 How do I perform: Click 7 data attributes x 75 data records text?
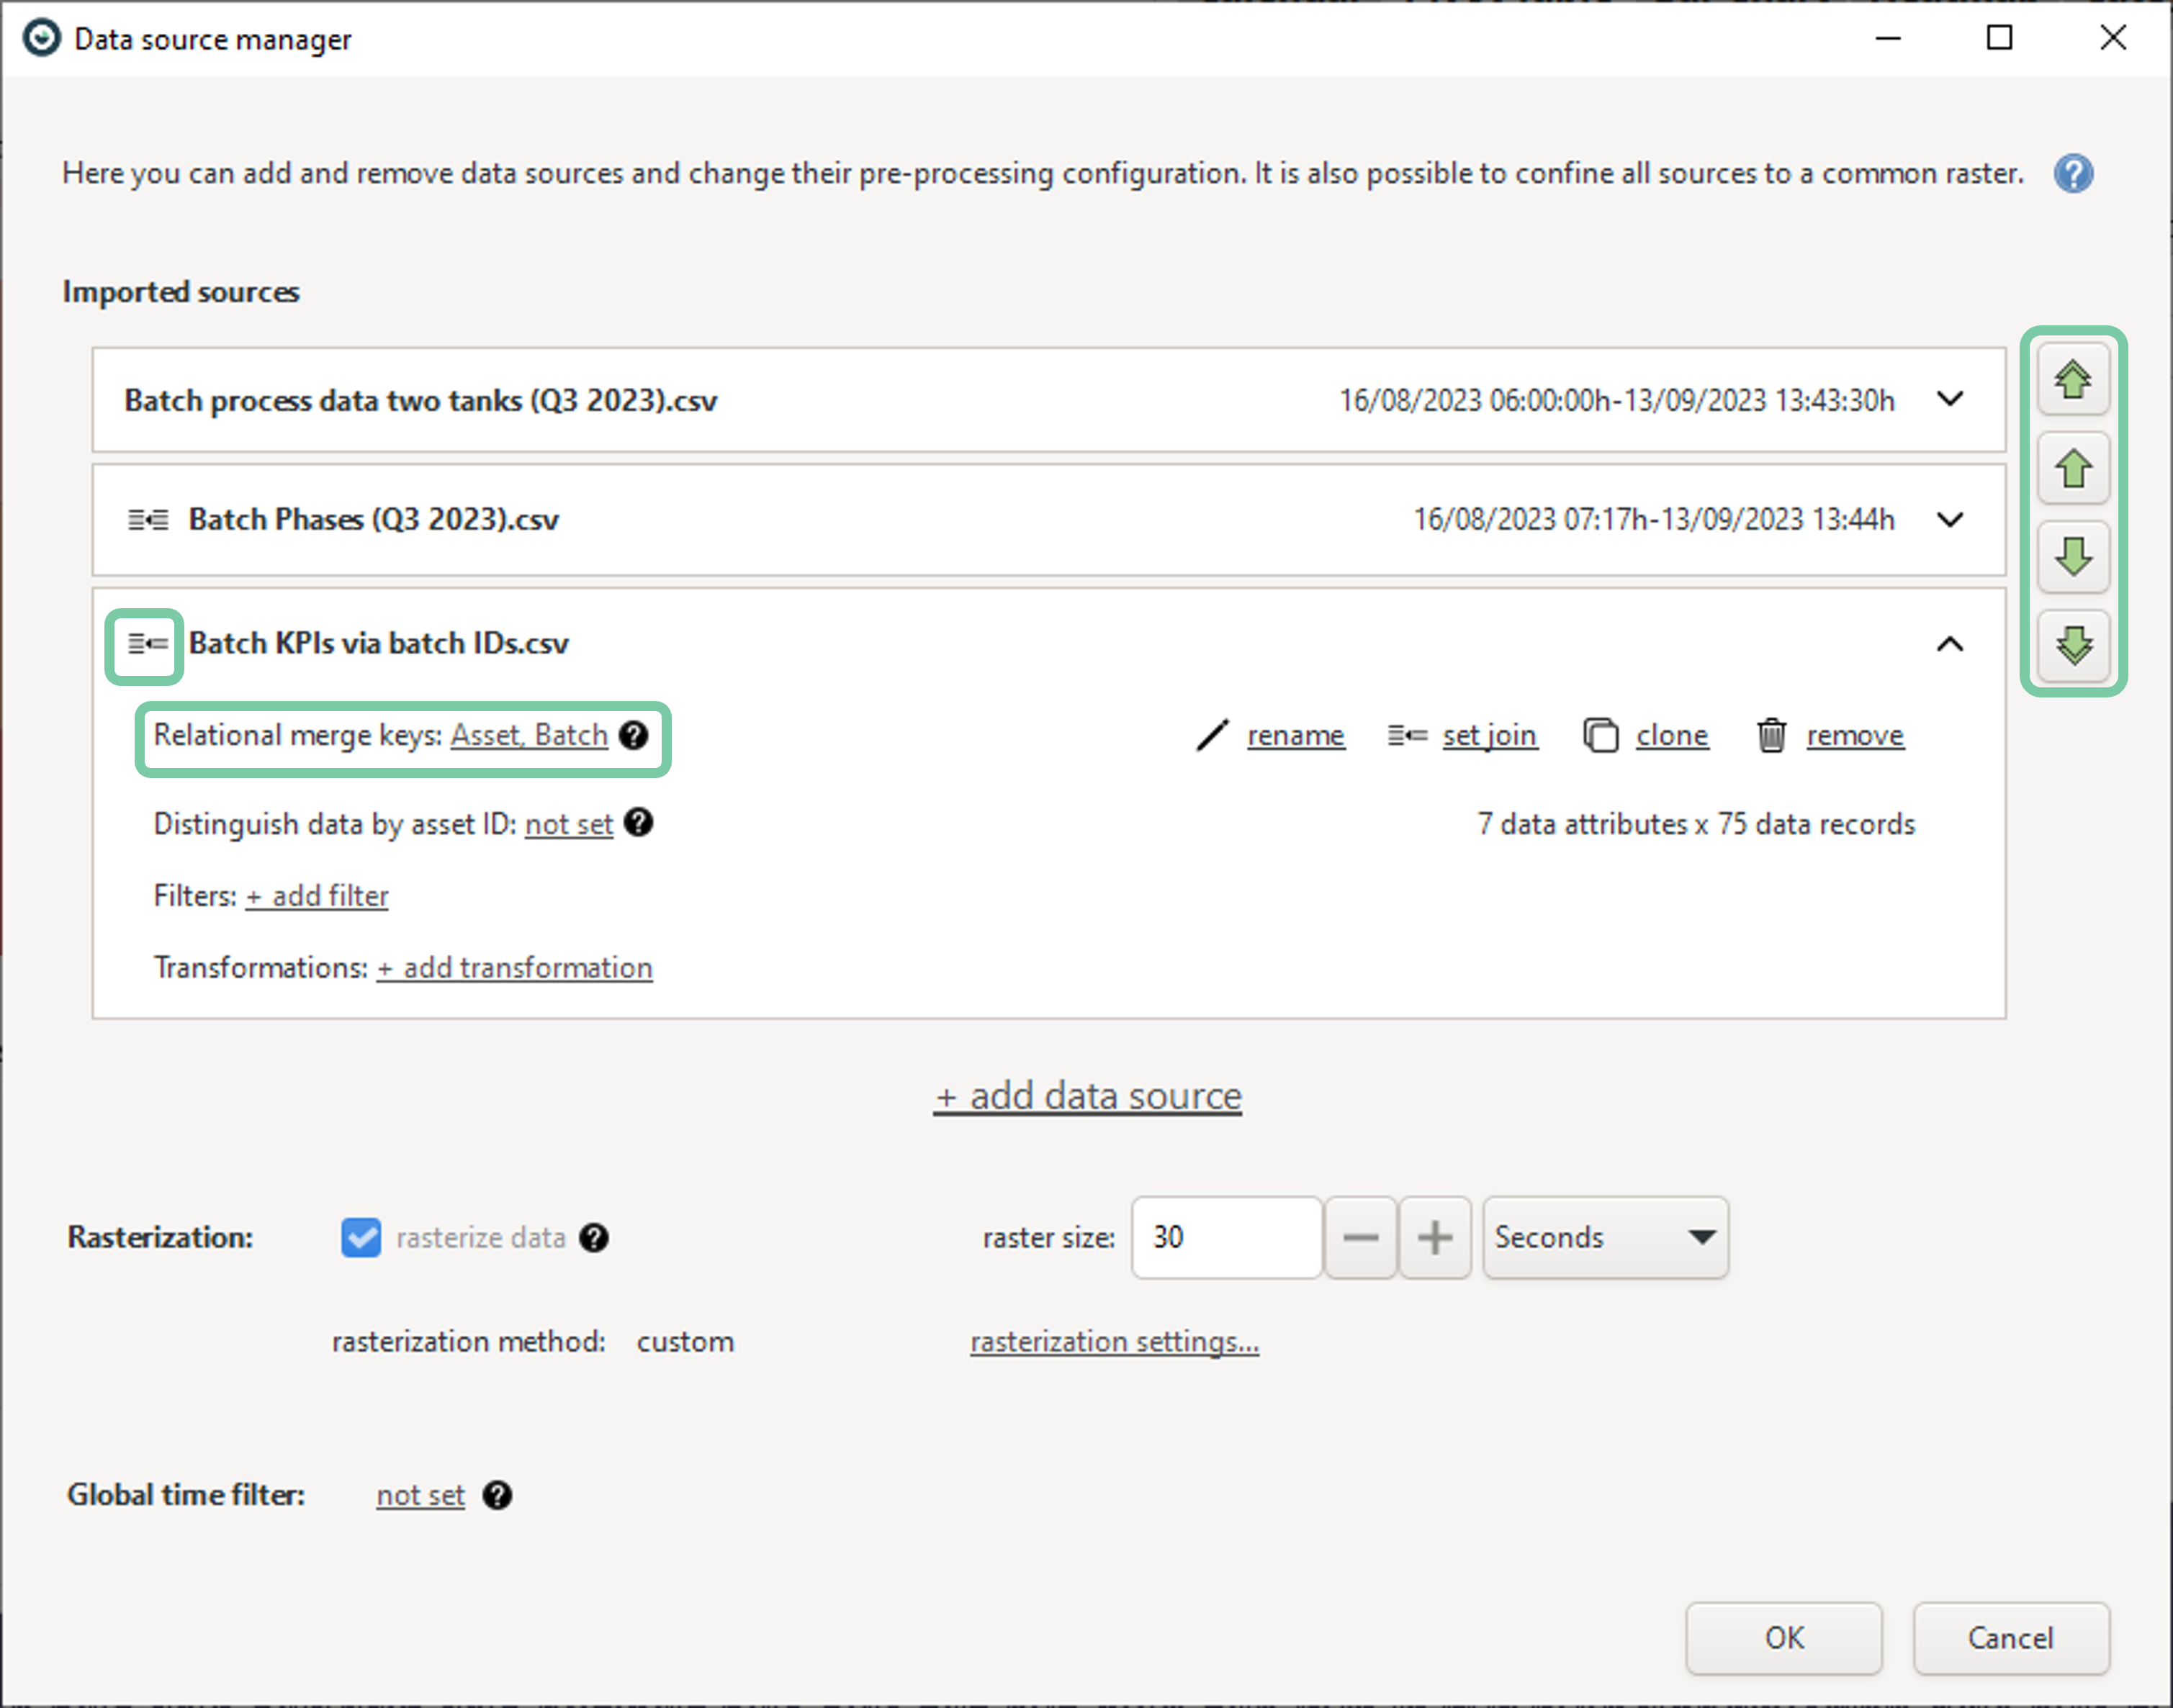[1696, 824]
